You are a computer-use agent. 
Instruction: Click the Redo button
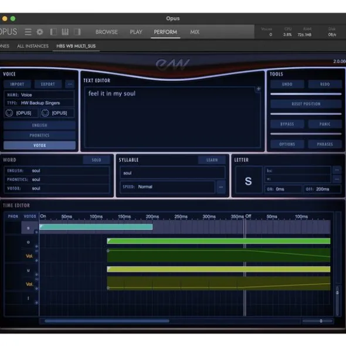pos(325,84)
